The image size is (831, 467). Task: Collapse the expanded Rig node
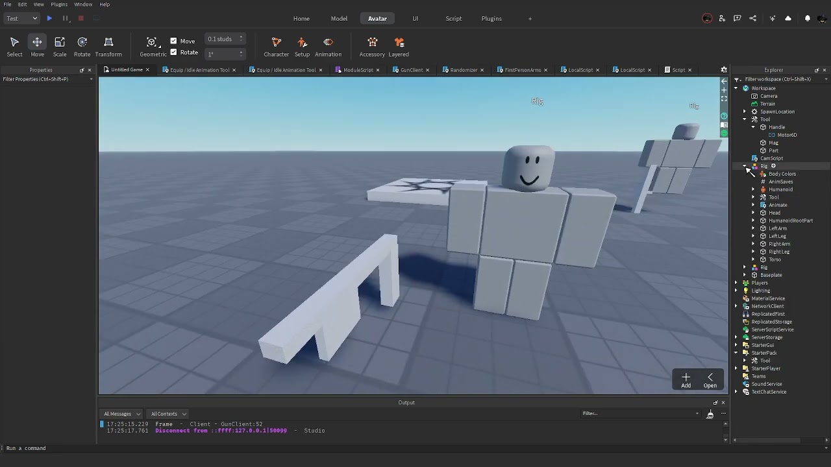(x=745, y=166)
